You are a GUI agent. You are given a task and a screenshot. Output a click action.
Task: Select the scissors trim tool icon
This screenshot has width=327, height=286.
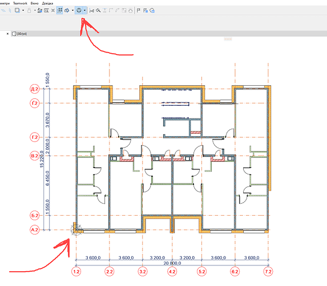pyautogui.click(x=91, y=10)
